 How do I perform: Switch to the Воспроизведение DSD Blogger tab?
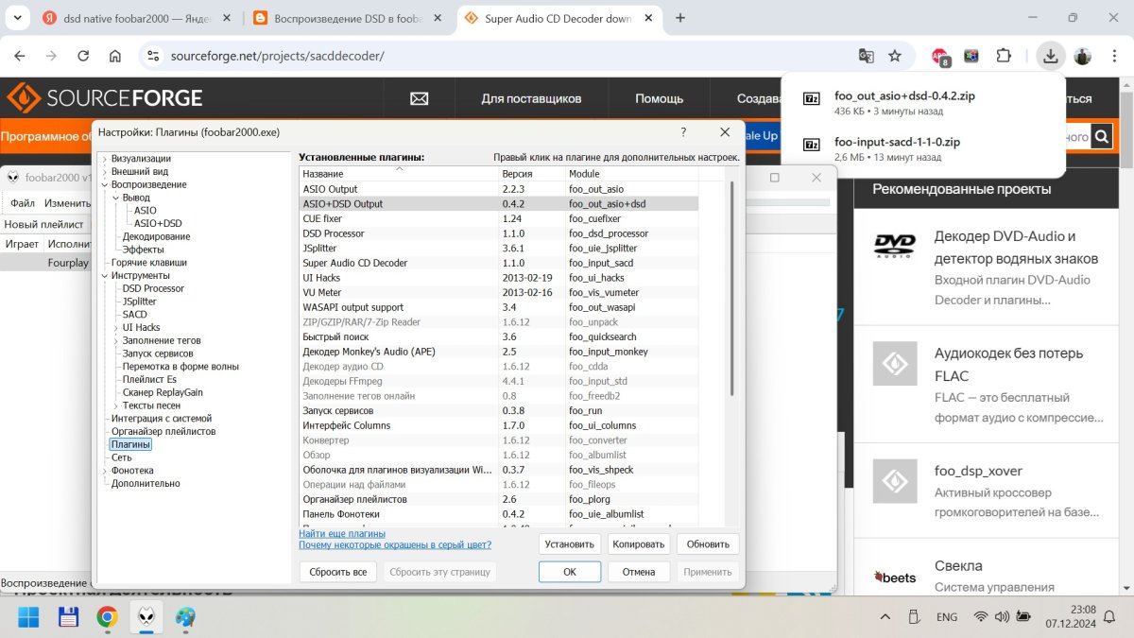coord(347,18)
